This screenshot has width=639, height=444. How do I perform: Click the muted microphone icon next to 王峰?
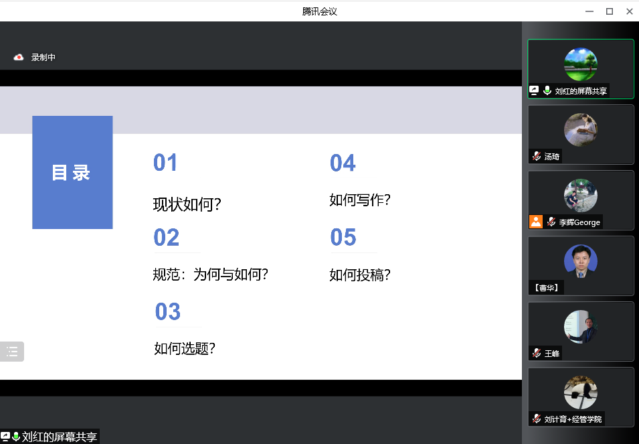pyautogui.click(x=537, y=353)
